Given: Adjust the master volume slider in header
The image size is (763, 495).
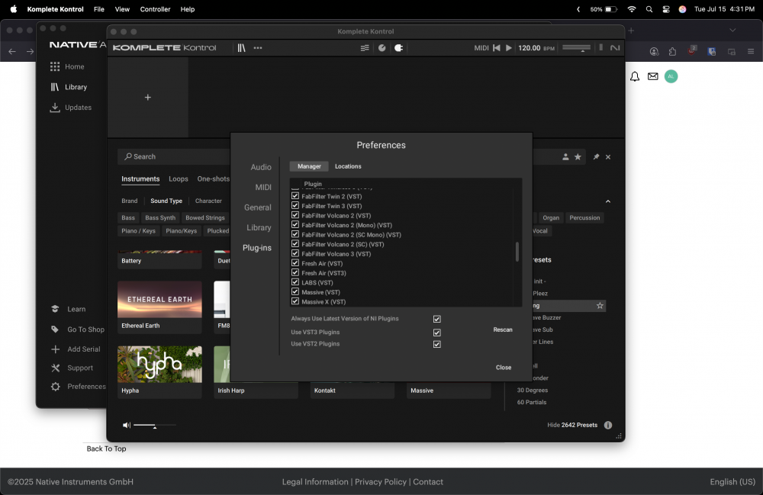Looking at the screenshot, I should [x=576, y=47].
